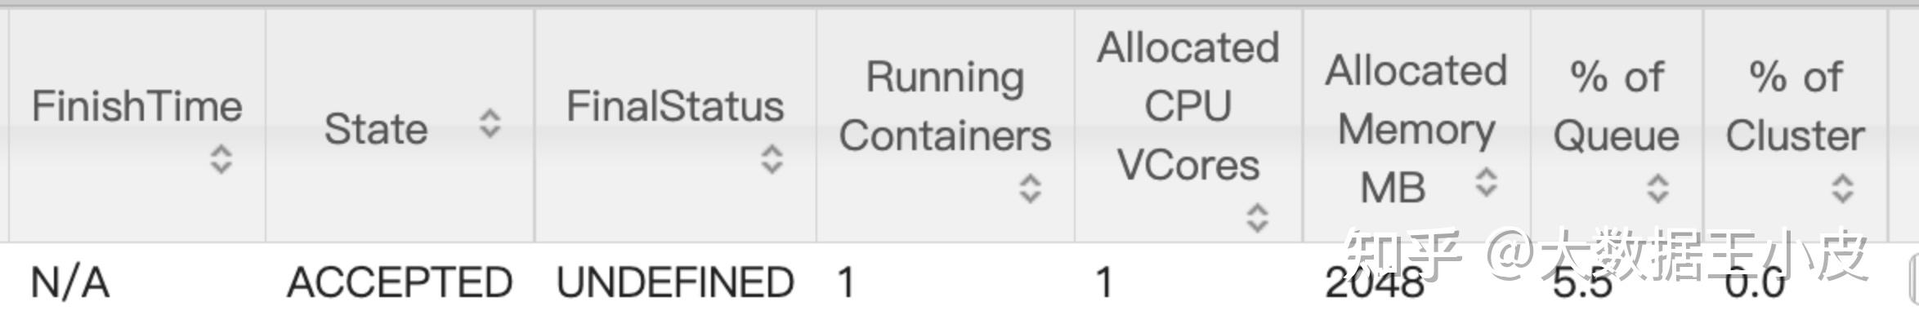Toggle sort arrows under FinalStatus header
The width and height of the screenshot is (1919, 333).
click(772, 159)
